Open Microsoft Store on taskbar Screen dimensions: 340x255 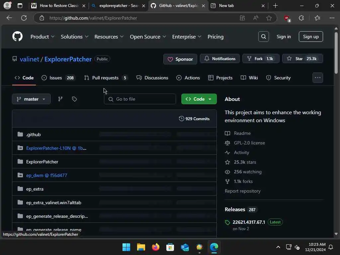click(x=170, y=247)
